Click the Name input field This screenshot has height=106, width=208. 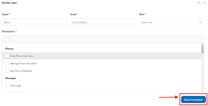pos(34,22)
